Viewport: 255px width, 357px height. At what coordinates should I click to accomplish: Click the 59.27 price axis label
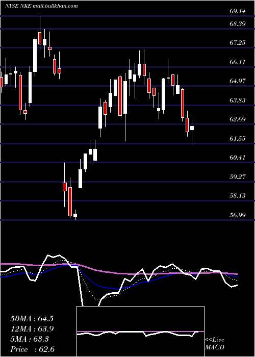[238, 176]
